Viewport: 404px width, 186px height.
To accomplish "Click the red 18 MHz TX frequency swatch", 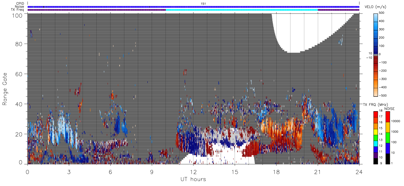I will (x=376, y=114).
